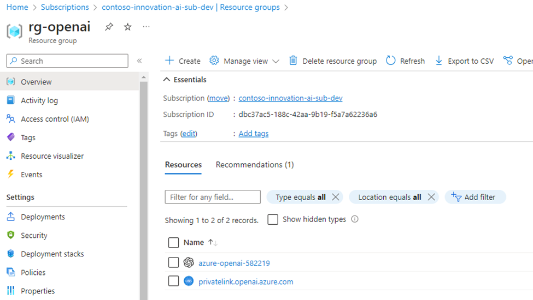Remove the Type equals all filter

[336, 197]
